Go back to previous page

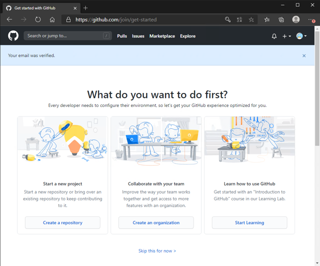9,19
